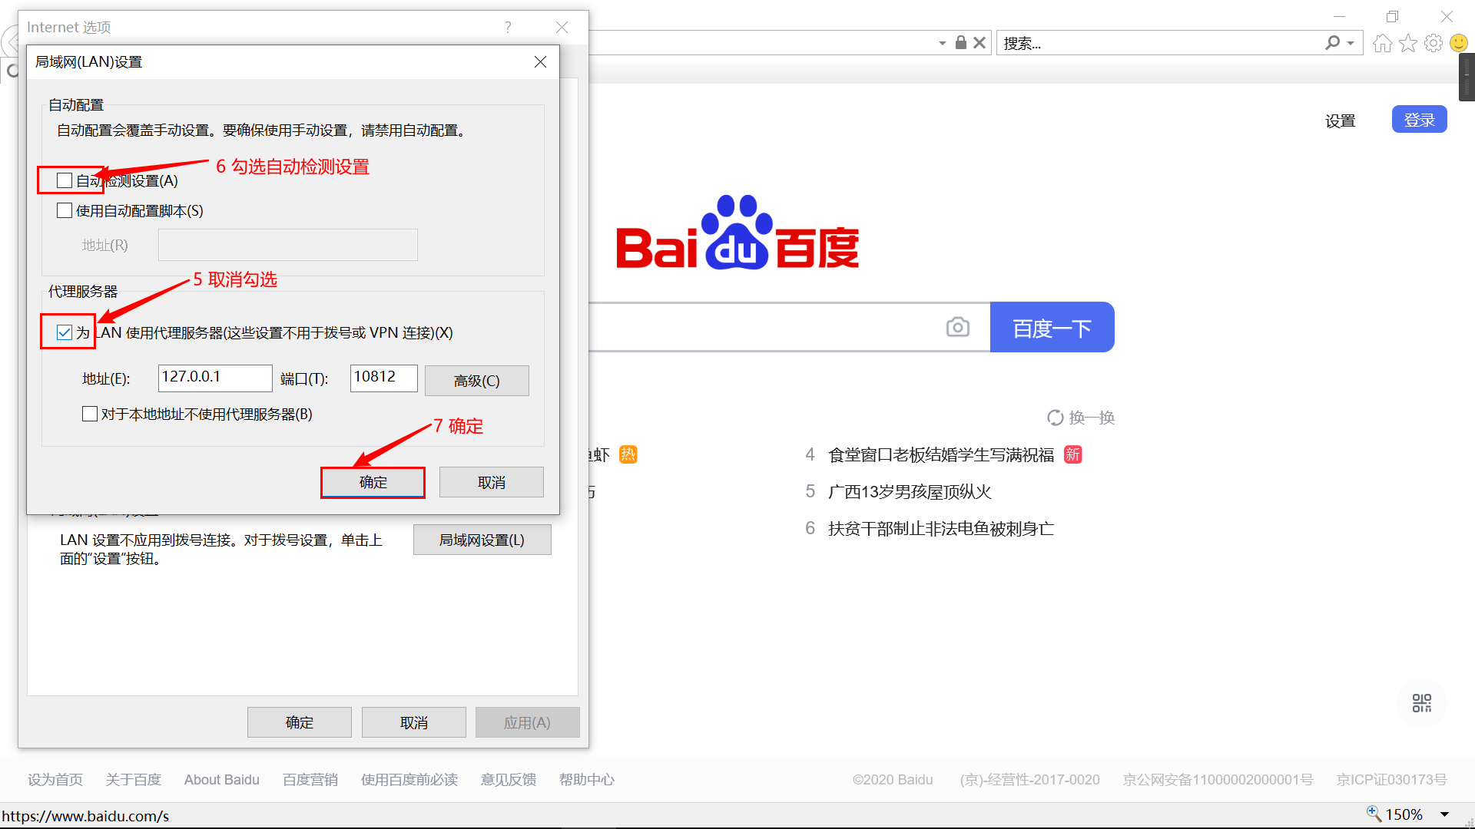The image size is (1475, 829).
Task: Click the 意见反馈 footer link
Action: [509, 780]
